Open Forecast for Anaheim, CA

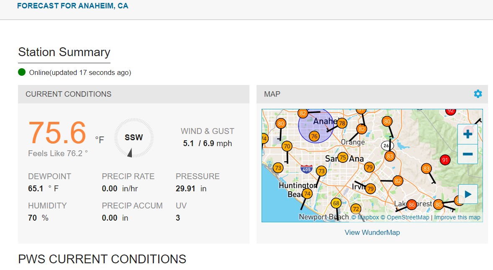(73, 6)
